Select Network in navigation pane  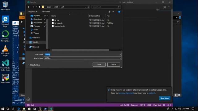point(36,47)
